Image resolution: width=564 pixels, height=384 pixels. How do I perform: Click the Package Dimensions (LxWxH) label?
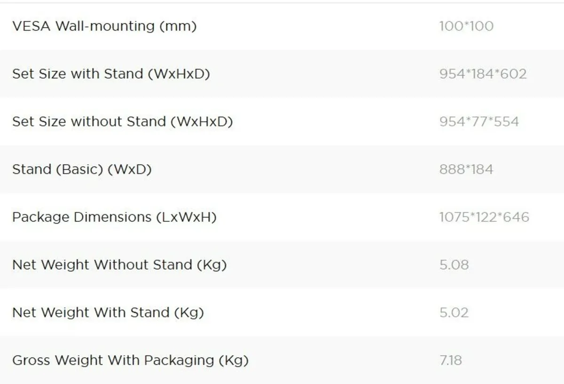tap(114, 217)
